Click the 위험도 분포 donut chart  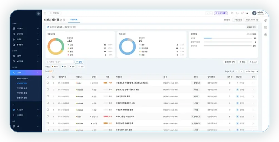56,46
